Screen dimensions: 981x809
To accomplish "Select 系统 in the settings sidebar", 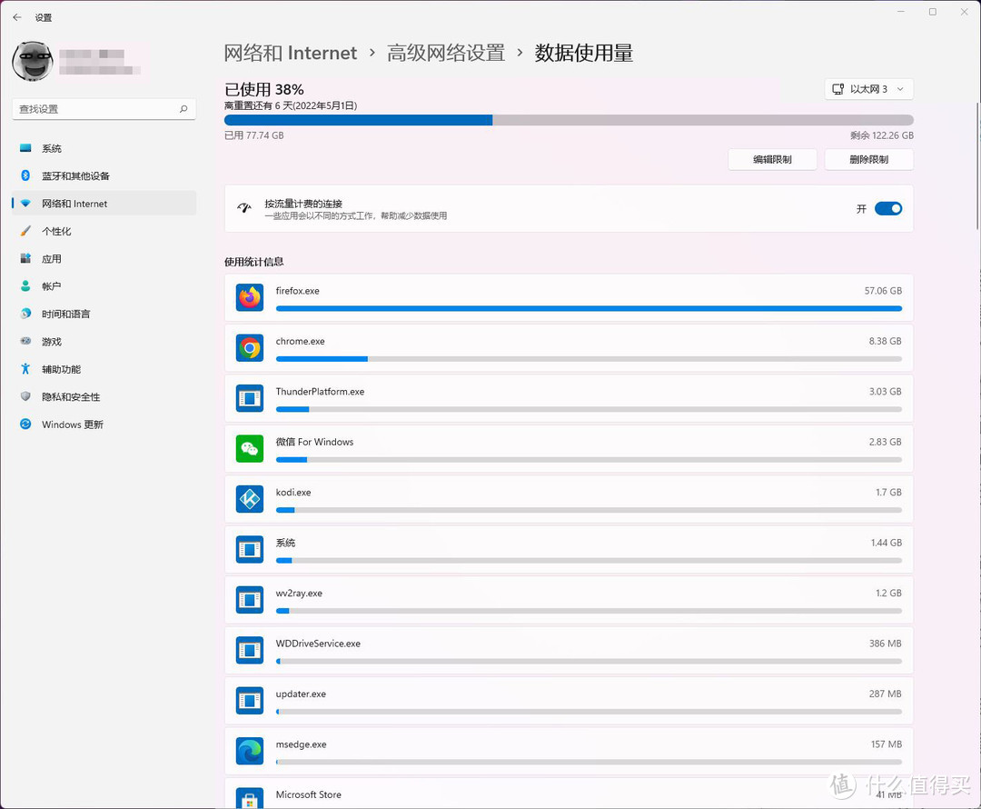I will tap(51, 147).
